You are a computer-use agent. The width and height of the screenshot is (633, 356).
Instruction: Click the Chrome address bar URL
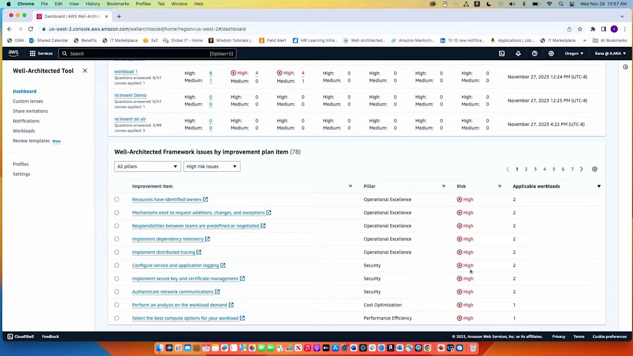[147, 29]
